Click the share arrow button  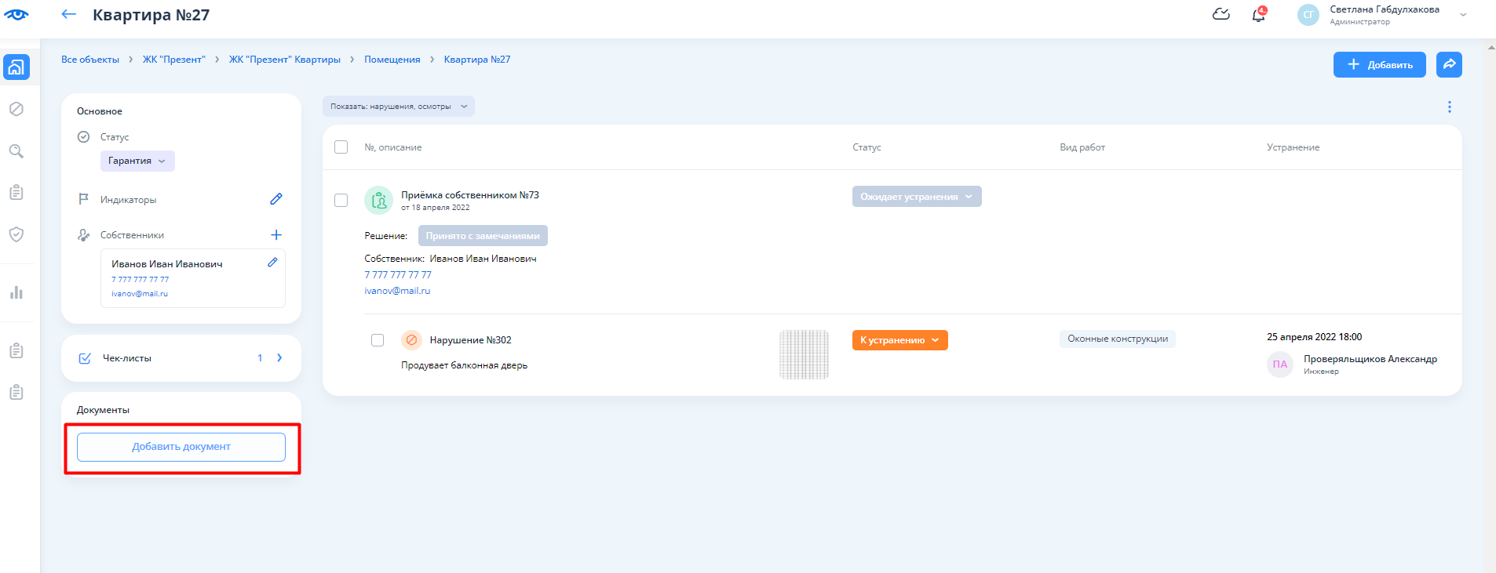pos(1449,64)
